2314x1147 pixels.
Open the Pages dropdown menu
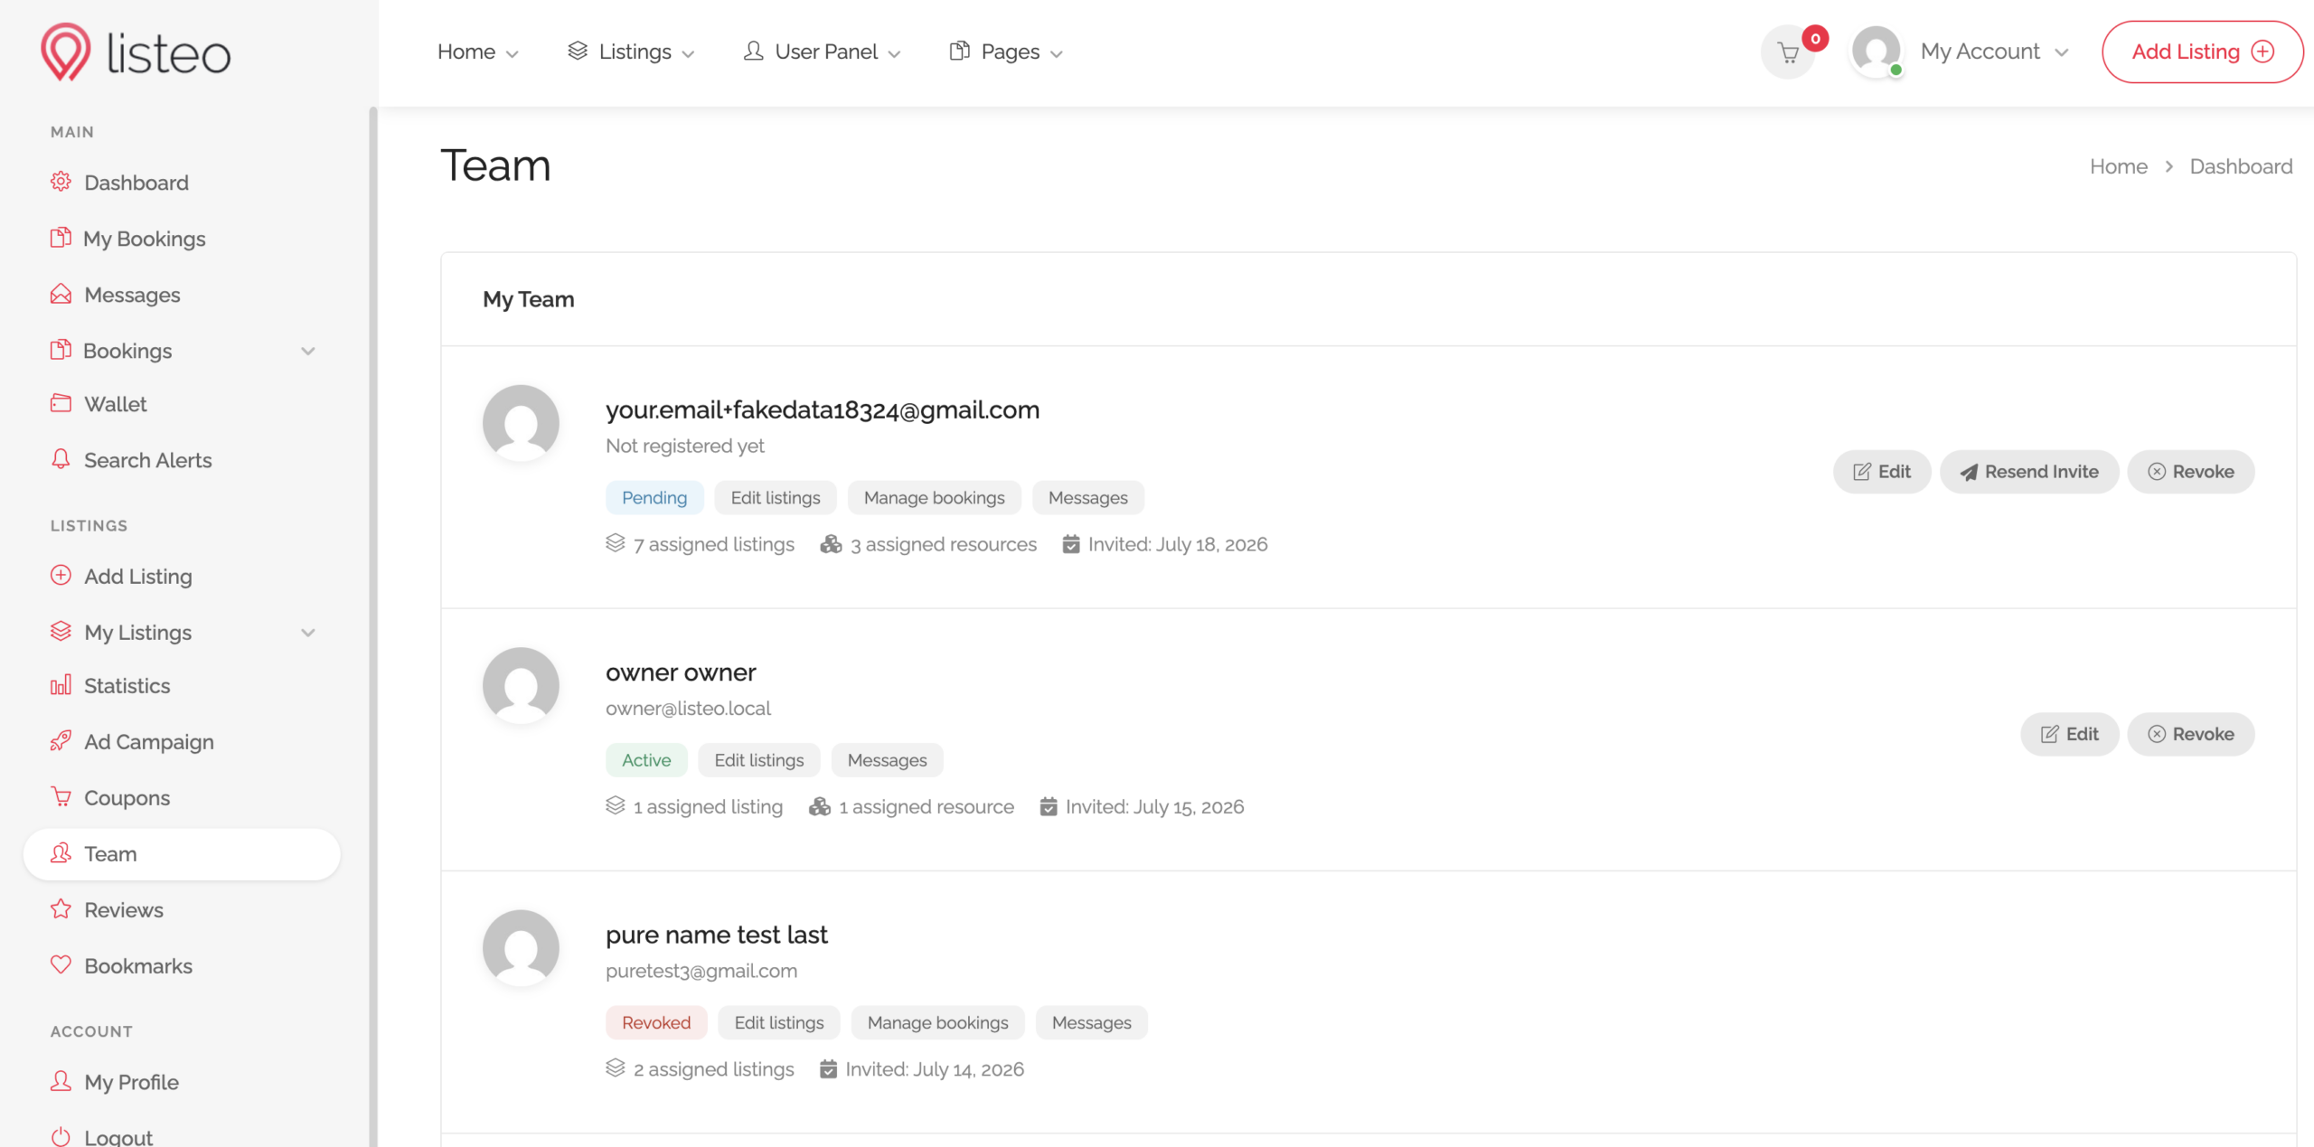1006,52
